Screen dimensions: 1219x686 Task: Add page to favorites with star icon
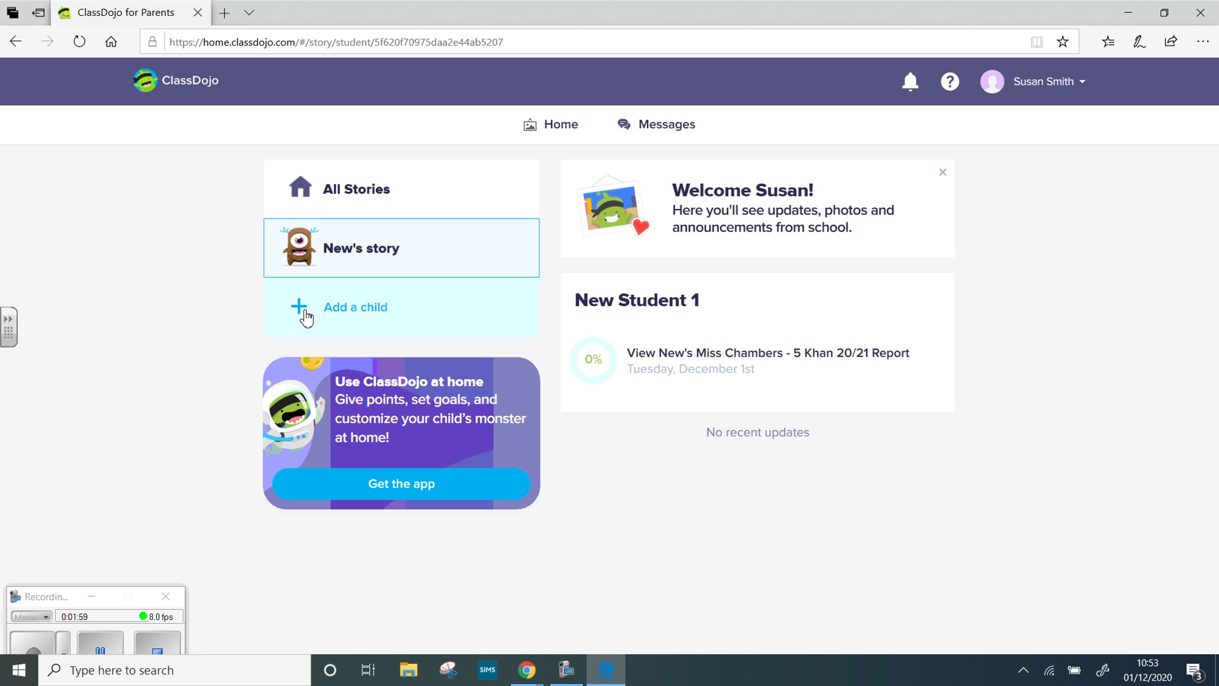point(1063,42)
